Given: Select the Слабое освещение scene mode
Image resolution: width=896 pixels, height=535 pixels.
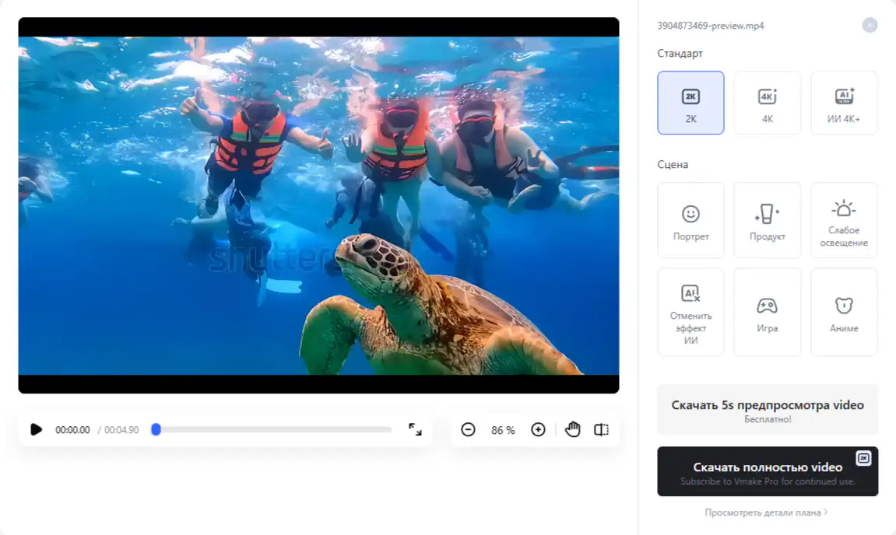Looking at the screenshot, I should coord(844,220).
